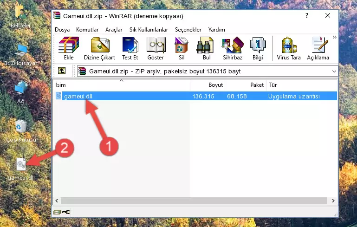357x227 pixels.
Task: Click the horizontal scrollbar right arrow
Action: pyautogui.click(x=333, y=201)
